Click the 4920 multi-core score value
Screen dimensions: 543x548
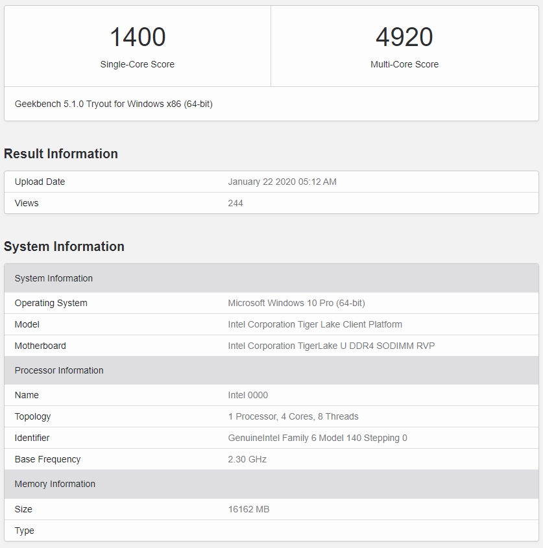click(x=404, y=38)
